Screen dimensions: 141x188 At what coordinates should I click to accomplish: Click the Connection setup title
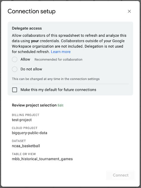tap(32, 11)
